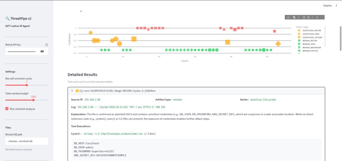342x161 pixels.
Task: Click Vector value sensitive_file_probe
Action: tap(263, 100)
